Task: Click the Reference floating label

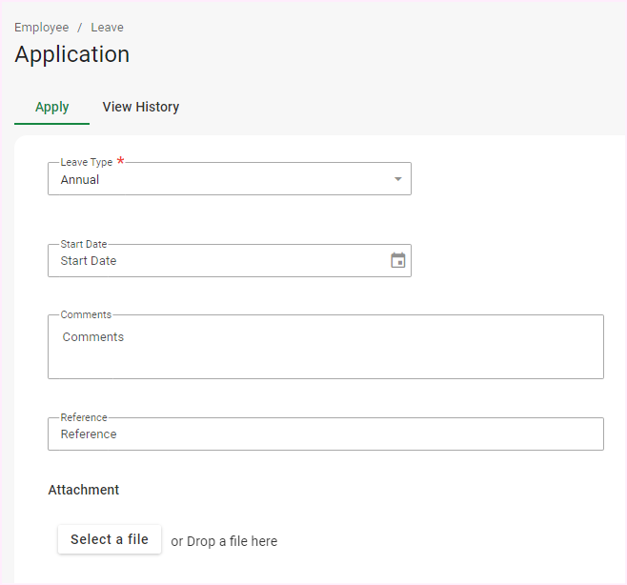Action: tap(84, 417)
